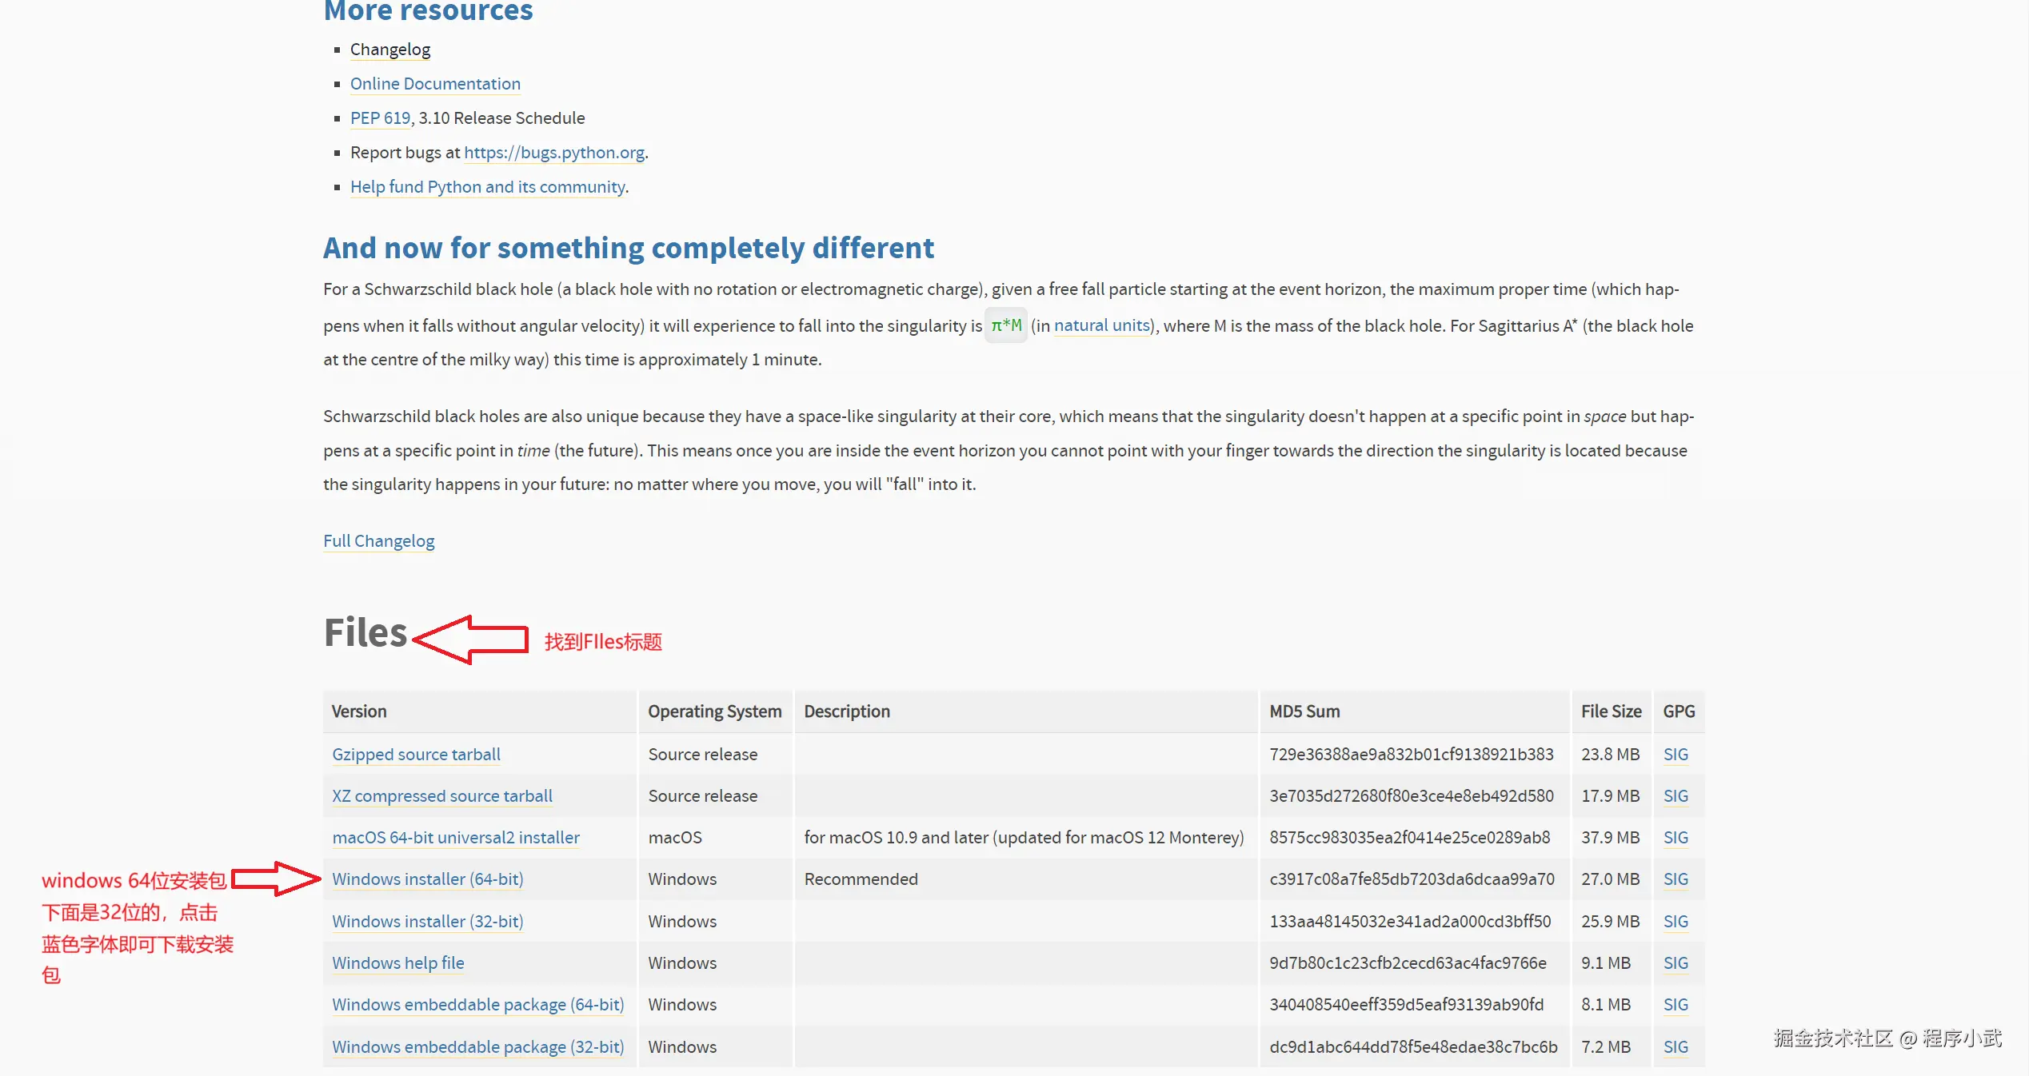Click the Full Changelog link
Viewport: 2029px width, 1076px height.
click(378, 541)
